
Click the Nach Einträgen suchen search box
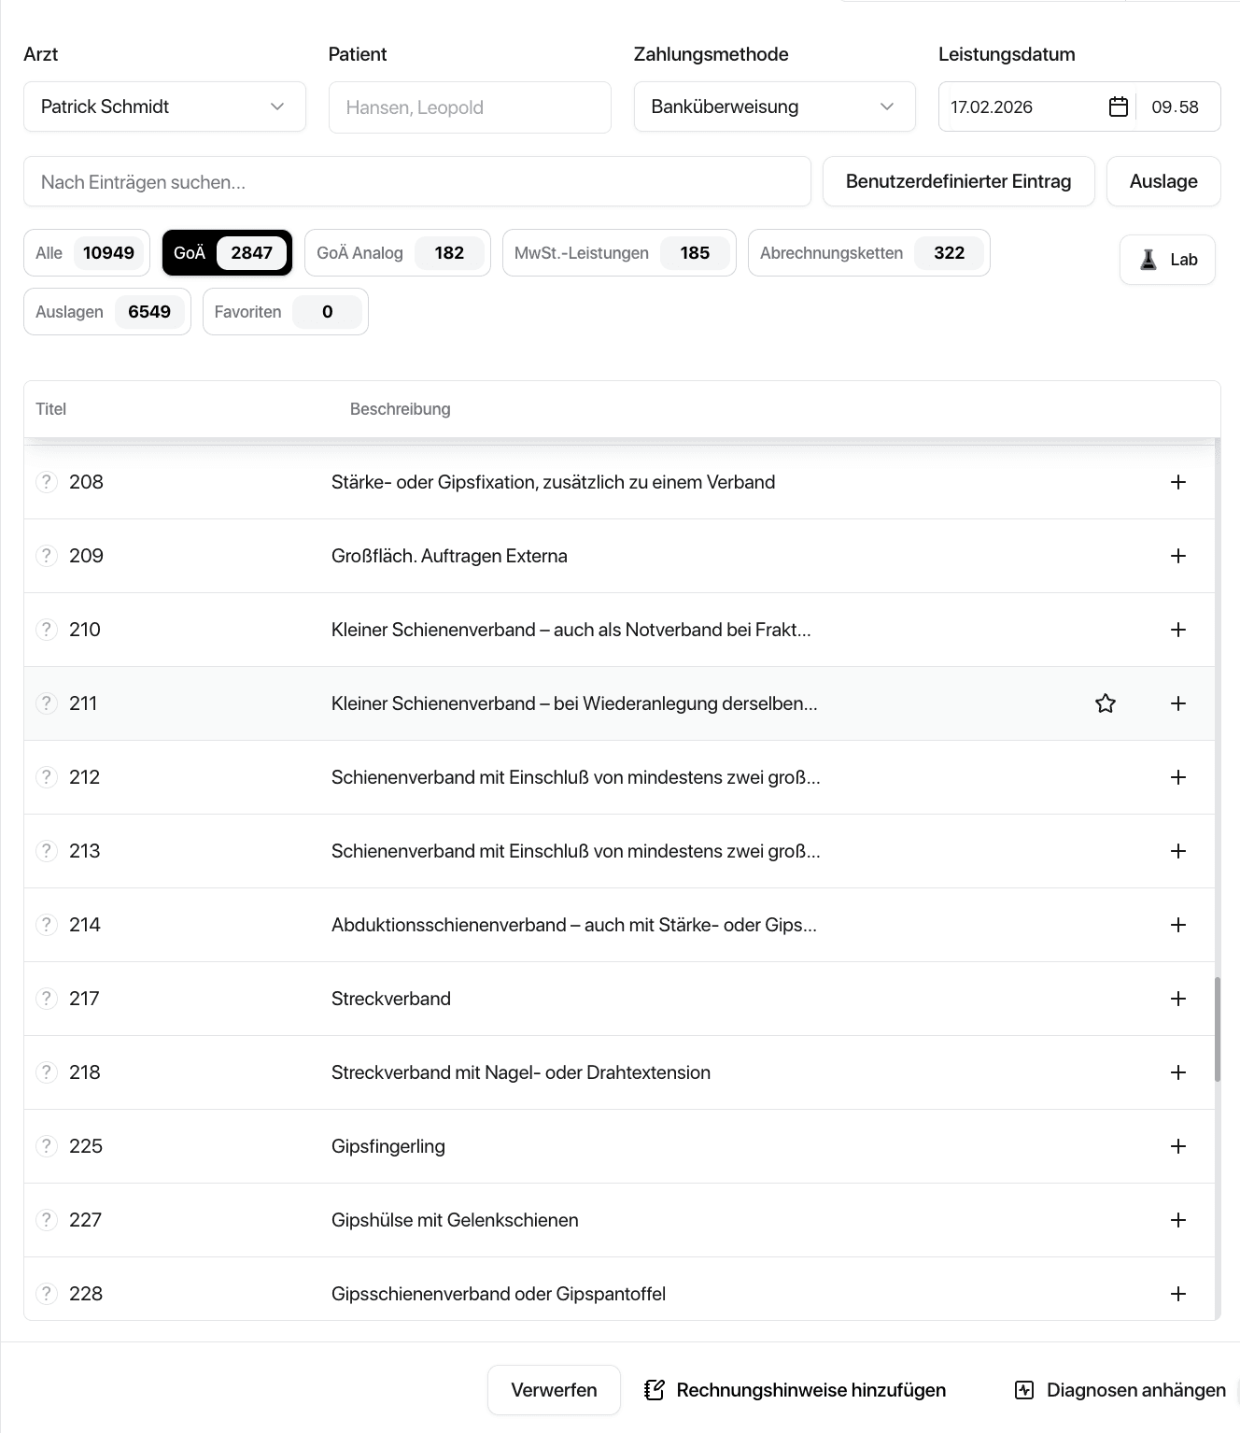[x=417, y=181]
